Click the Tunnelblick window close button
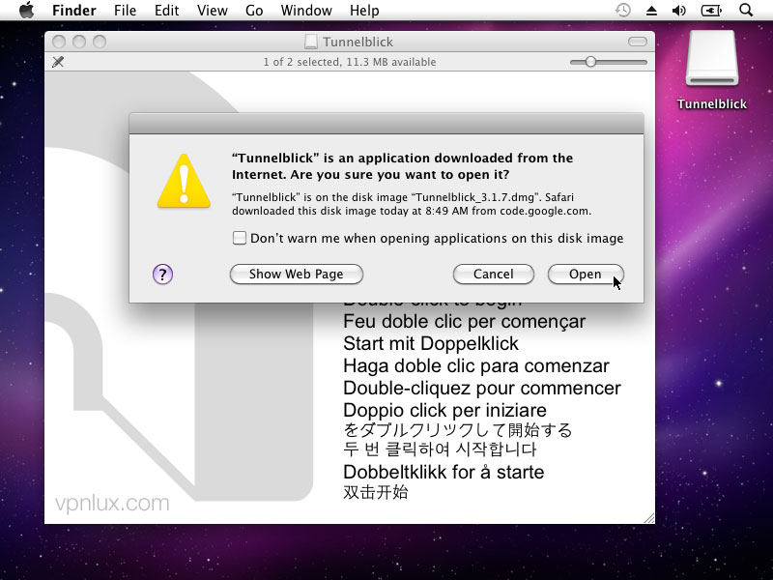Screen dimensions: 773x580 tap(59, 42)
